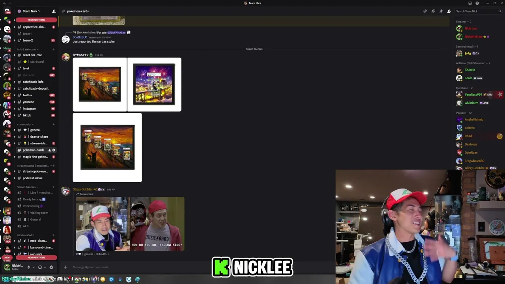
Task: Open the Threads icon in channel header
Action: click(425, 11)
